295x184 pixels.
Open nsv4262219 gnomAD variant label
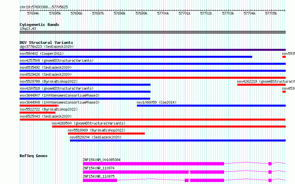(x=266, y=81)
